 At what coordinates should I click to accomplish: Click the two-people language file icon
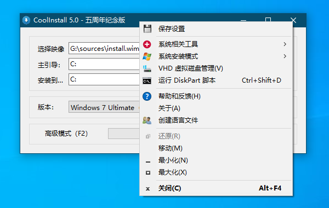click(x=147, y=120)
